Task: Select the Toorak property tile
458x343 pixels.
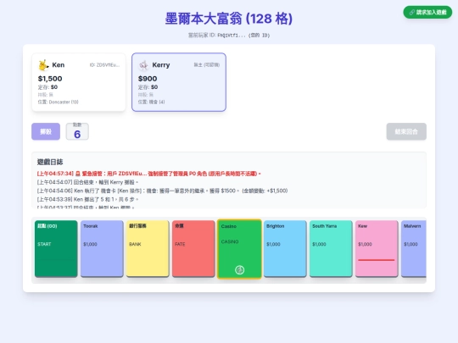Action: pos(102,248)
